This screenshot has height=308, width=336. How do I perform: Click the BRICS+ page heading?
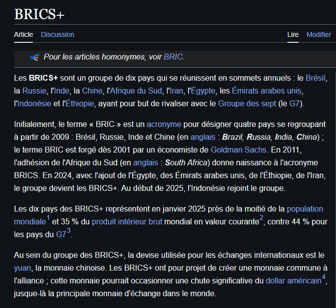[x=39, y=14]
